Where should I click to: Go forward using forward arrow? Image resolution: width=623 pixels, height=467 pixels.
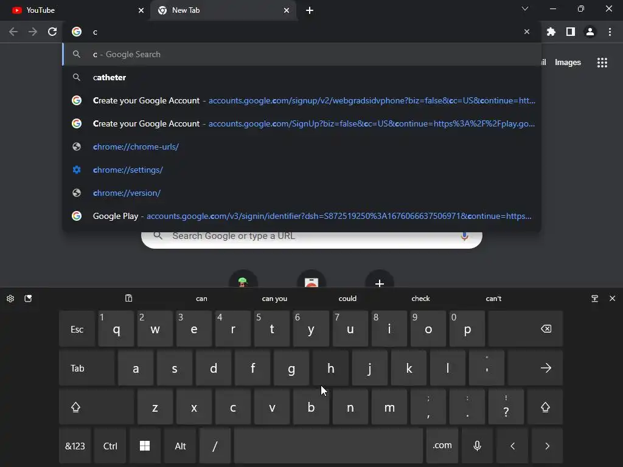[33, 32]
